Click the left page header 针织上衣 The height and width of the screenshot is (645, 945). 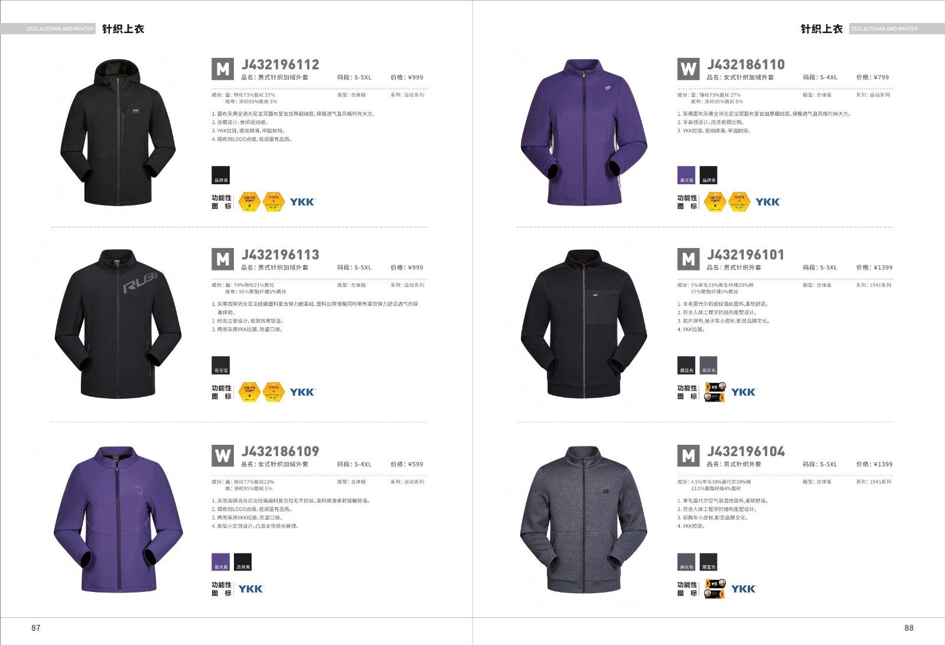[123, 29]
